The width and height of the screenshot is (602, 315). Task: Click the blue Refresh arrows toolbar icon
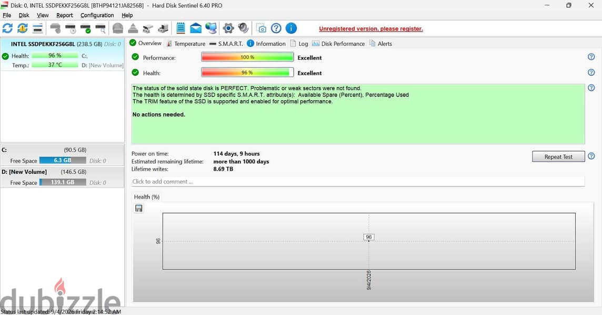(x=8, y=28)
